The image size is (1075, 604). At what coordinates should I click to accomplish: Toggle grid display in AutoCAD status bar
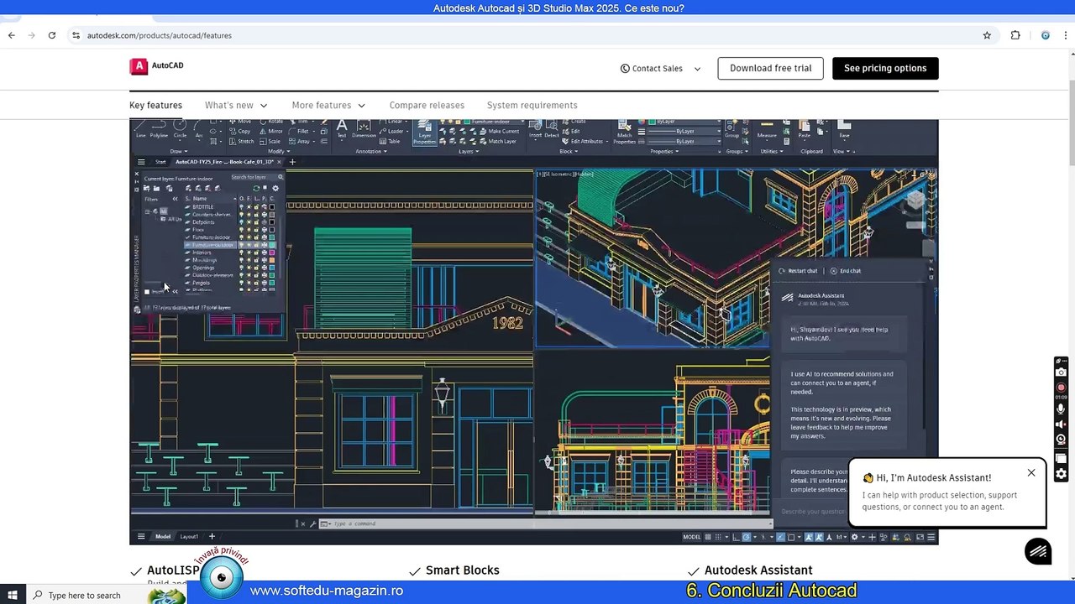[x=708, y=537]
